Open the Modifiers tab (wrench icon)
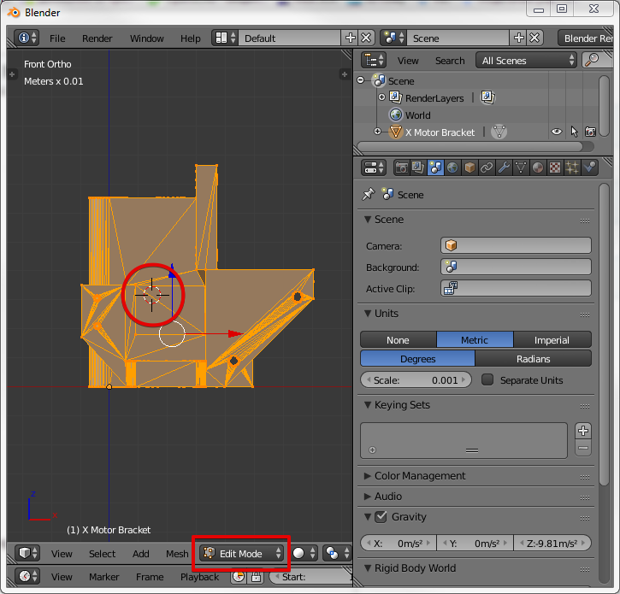Image resolution: width=620 pixels, height=594 pixels. point(504,168)
